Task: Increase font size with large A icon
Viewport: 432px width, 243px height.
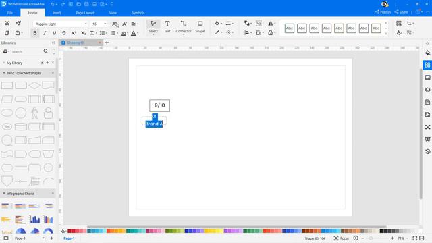Action: pos(115,24)
